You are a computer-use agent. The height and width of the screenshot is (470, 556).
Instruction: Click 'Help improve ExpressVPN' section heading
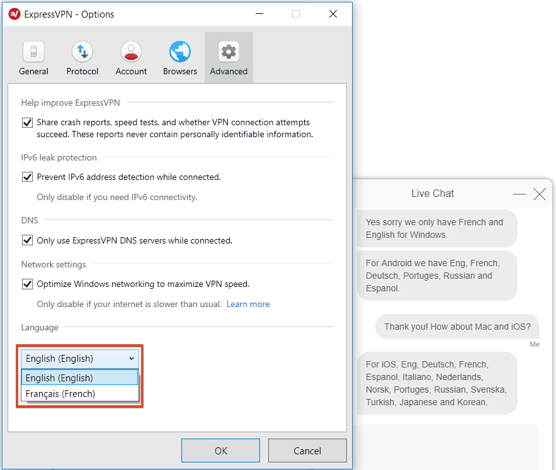71,103
